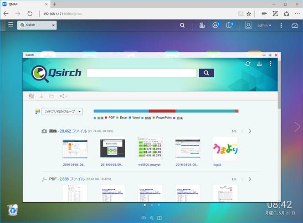Viewport: 303px width, 223px height.
Task: Open the カテゴリ別のグループ dropdown
Action: (x=62, y=111)
